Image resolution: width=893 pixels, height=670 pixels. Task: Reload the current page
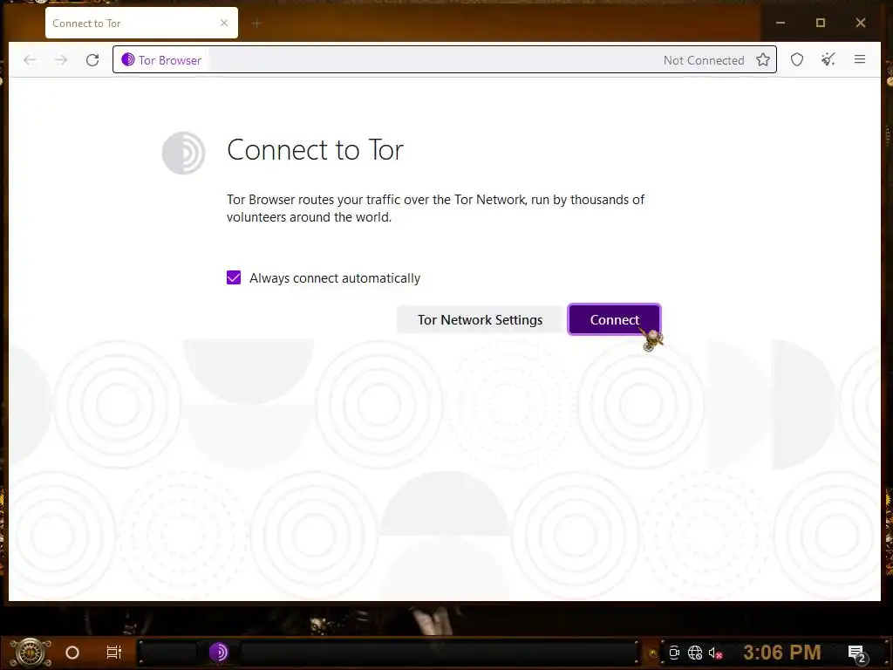click(92, 60)
